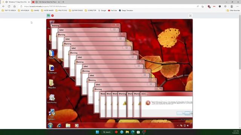Open the TEXT TO SPEECH favorites folder
Screen dimensions: 241x135
pos(9,10)
